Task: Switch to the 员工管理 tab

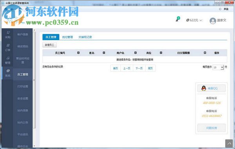Action: tap(51, 37)
